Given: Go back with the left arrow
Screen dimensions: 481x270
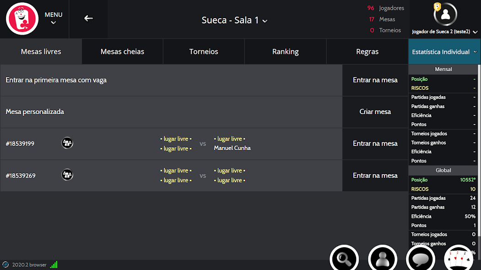Looking at the screenshot, I should coord(89,19).
